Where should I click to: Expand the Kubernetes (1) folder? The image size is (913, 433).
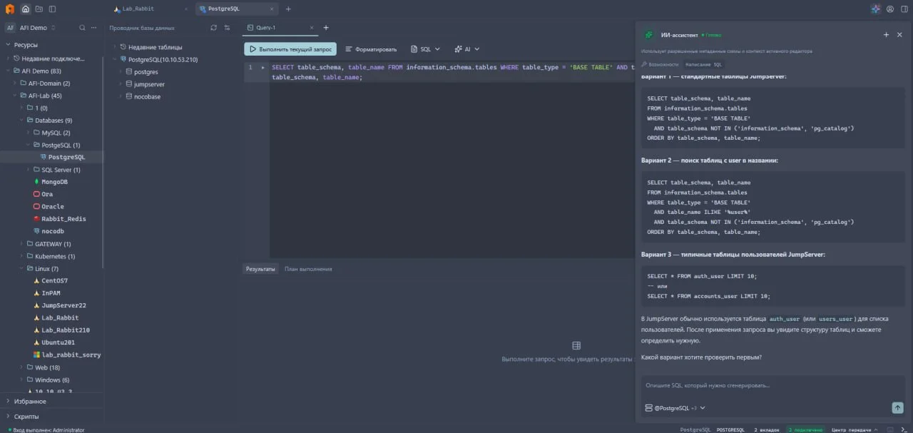click(x=21, y=256)
